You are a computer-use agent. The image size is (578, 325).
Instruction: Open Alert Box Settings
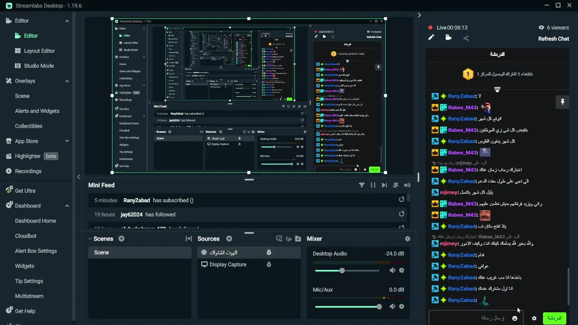pos(36,251)
